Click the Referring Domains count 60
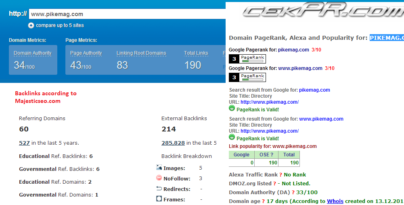Screen dimensions: 404x205 tap(24, 129)
